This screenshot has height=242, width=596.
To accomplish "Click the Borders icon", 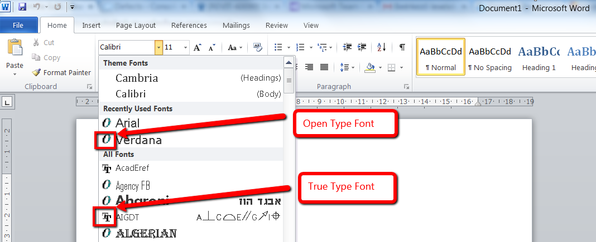I will [x=392, y=67].
